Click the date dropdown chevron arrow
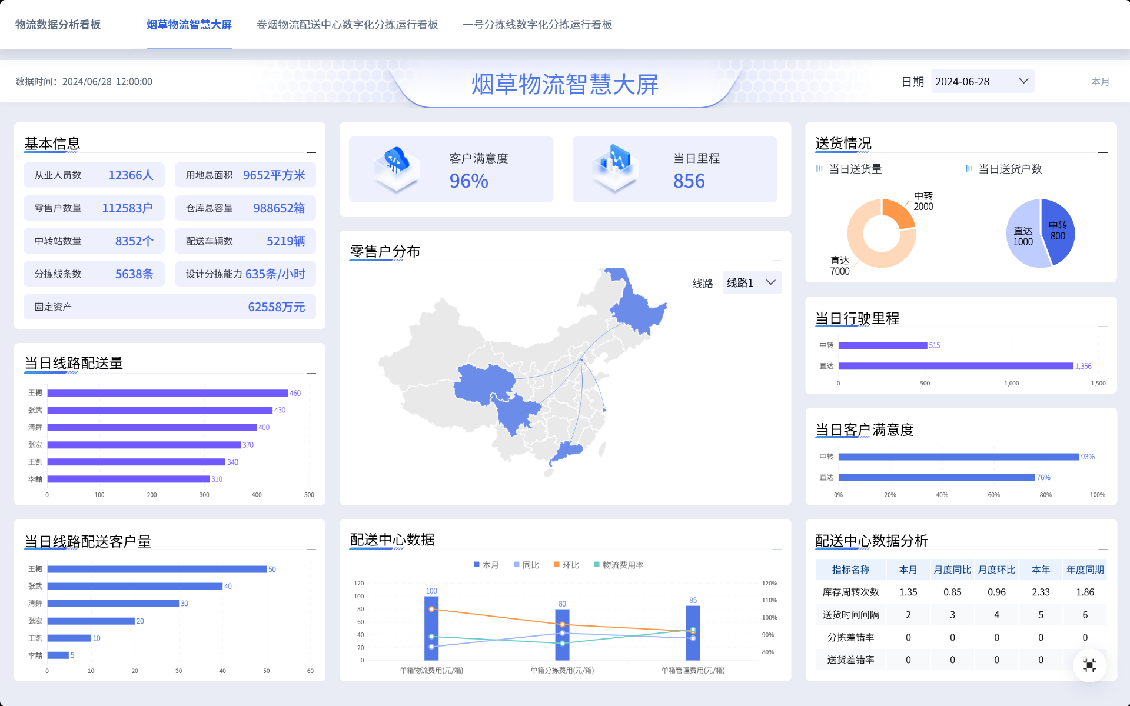 coord(1023,81)
